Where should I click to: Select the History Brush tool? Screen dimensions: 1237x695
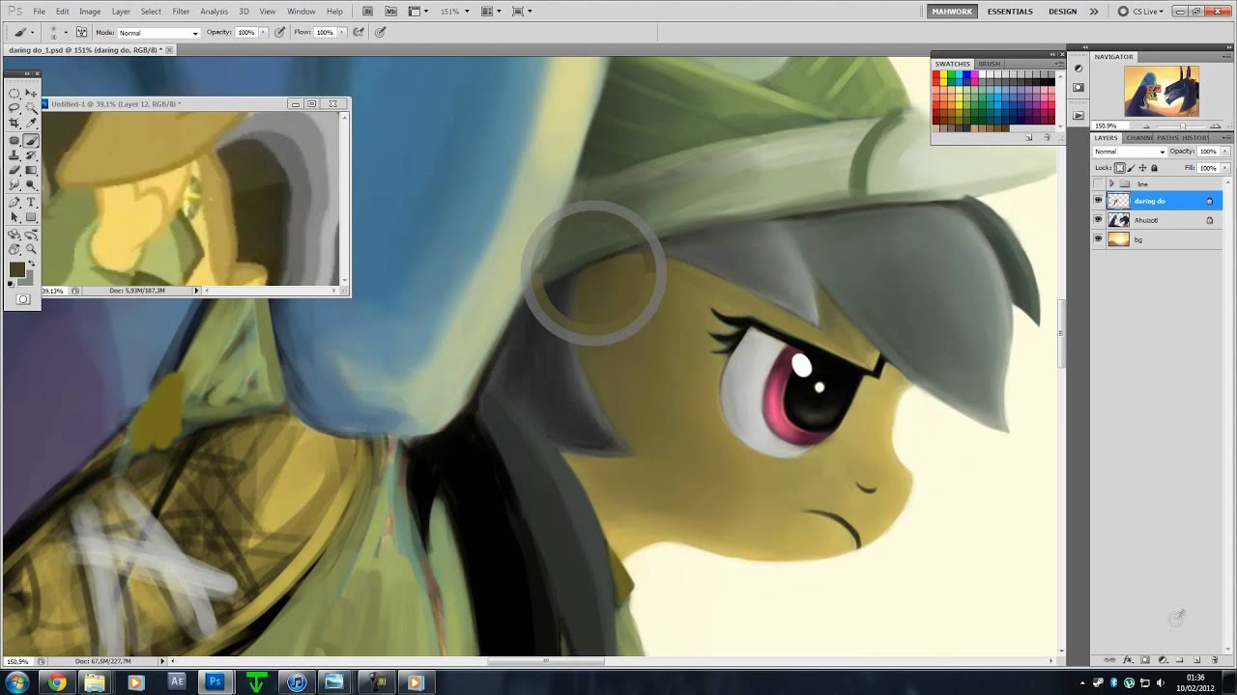31,154
